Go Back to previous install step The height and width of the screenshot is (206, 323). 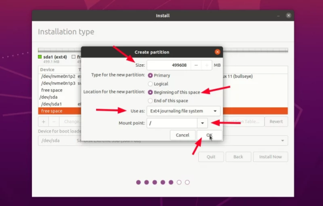pyautogui.click(x=238, y=157)
